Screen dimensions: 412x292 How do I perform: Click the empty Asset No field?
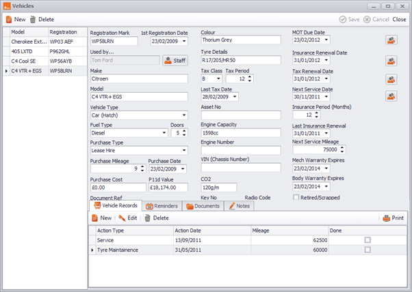click(x=241, y=115)
